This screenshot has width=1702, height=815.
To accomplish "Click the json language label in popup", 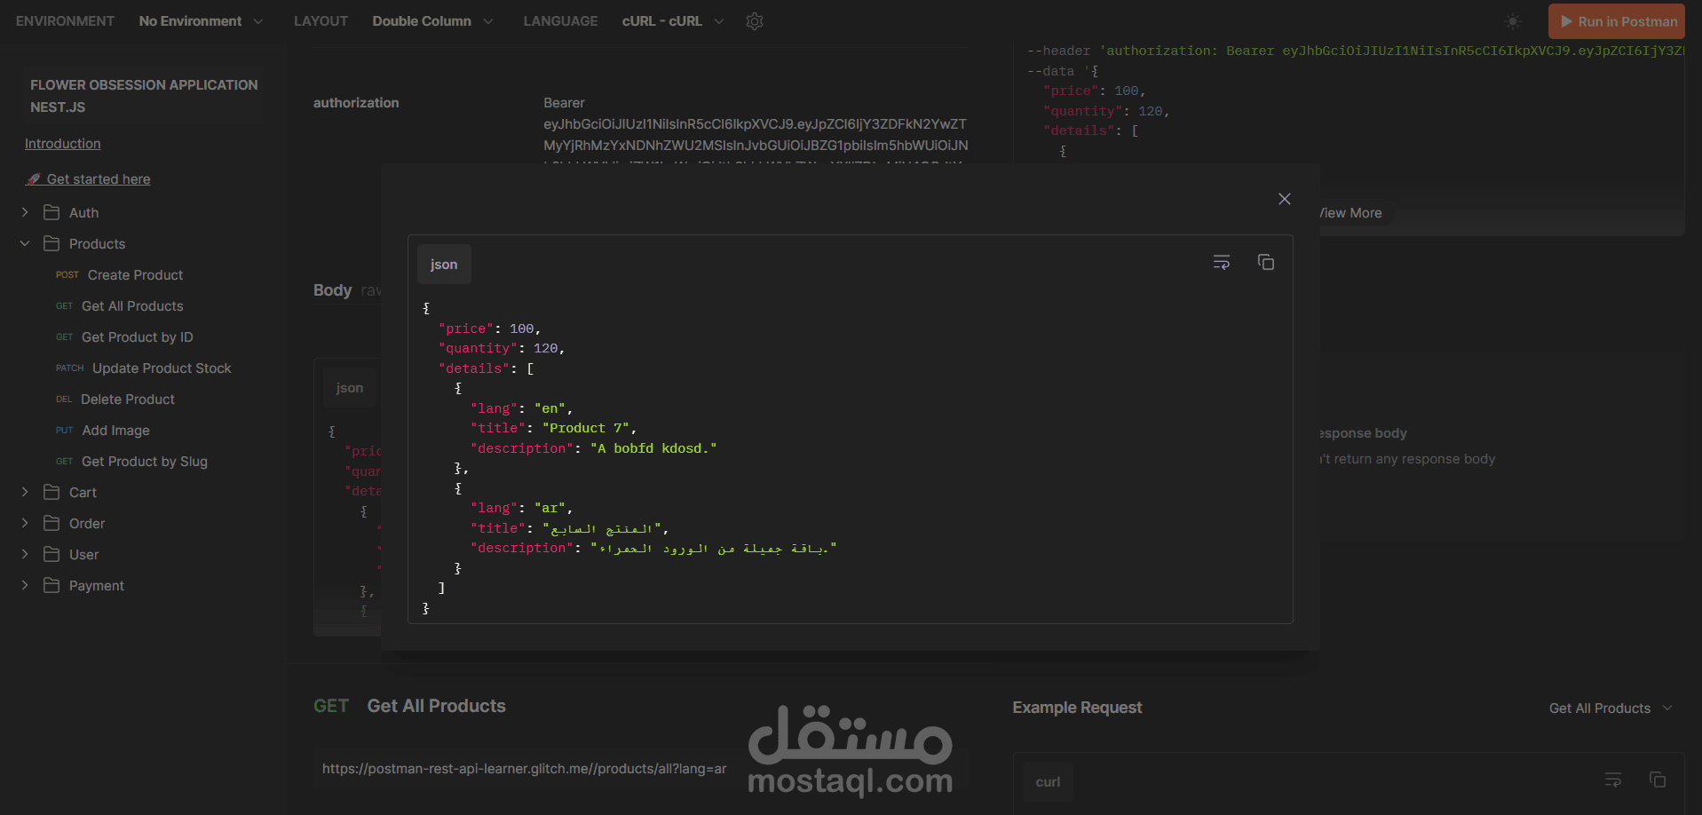I will click(444, 265).
